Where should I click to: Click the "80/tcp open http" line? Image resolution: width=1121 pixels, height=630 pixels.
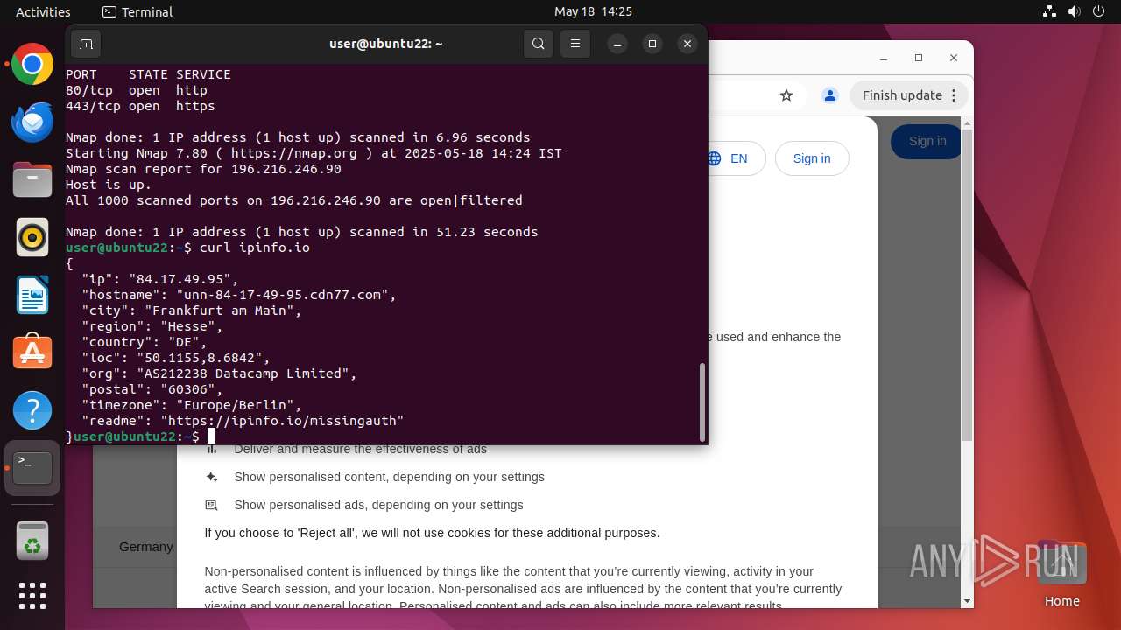pos(137,90)
